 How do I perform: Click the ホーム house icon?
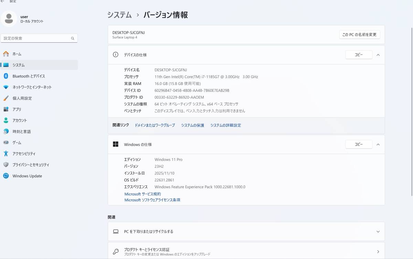[6, 54]
